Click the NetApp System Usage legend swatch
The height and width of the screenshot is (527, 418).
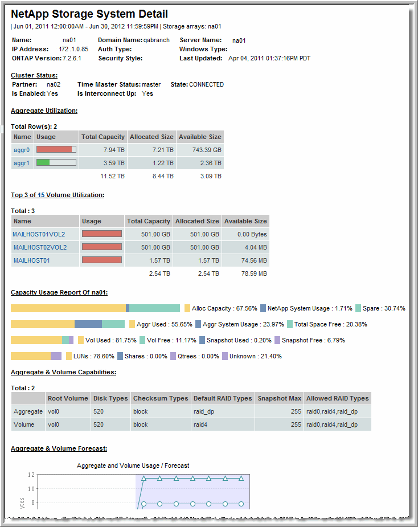point(263,308)
